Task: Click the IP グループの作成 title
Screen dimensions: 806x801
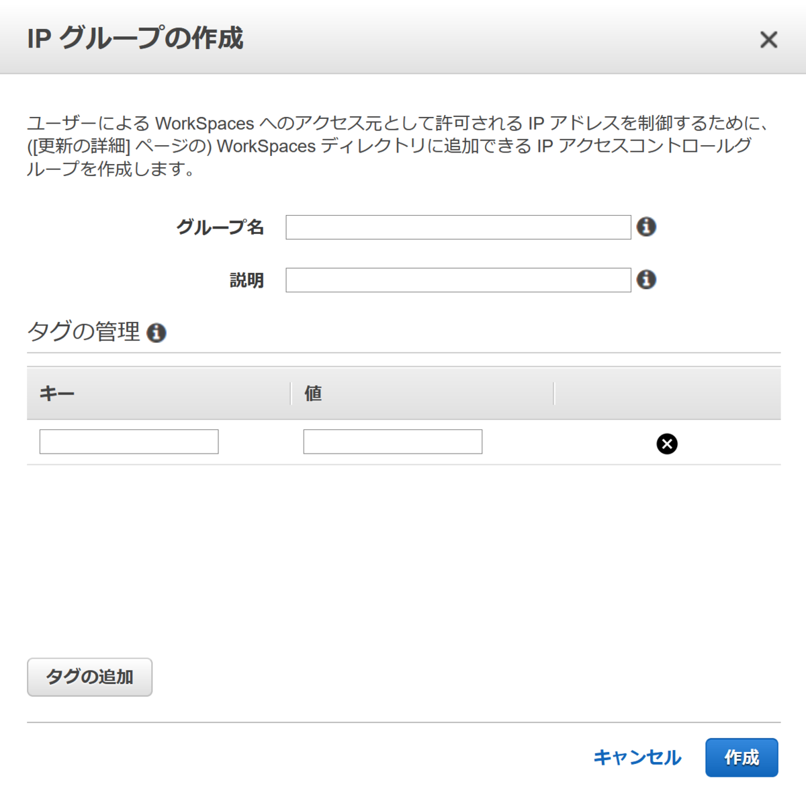Action: (135, 38)
